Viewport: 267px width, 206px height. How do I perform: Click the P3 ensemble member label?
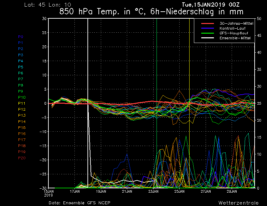click(x=21, y=55)
